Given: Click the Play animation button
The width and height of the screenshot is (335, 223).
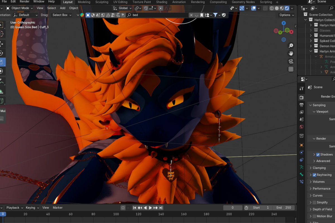Looking at the screenshot, I should click(x=150, y=208).
